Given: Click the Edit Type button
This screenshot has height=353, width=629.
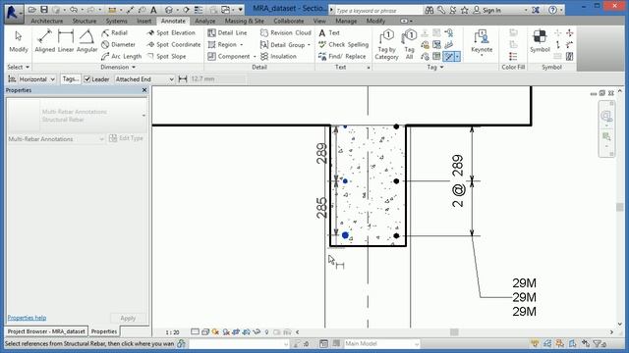Looking at the screenshot, I should coord(126,138).
